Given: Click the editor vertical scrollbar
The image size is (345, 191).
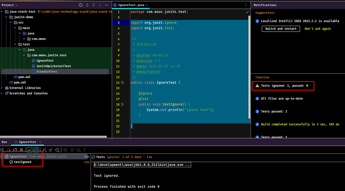Looking at the screenshot, I should (249, 67).
